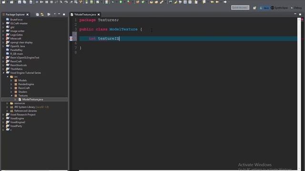Select Voxel Research Project
The height and width of the screenshot is (171, 305).
click(x=23, y=114)
